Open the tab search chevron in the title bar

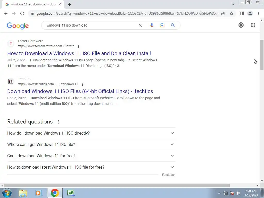pyautogui.click(x=233, y=4)
